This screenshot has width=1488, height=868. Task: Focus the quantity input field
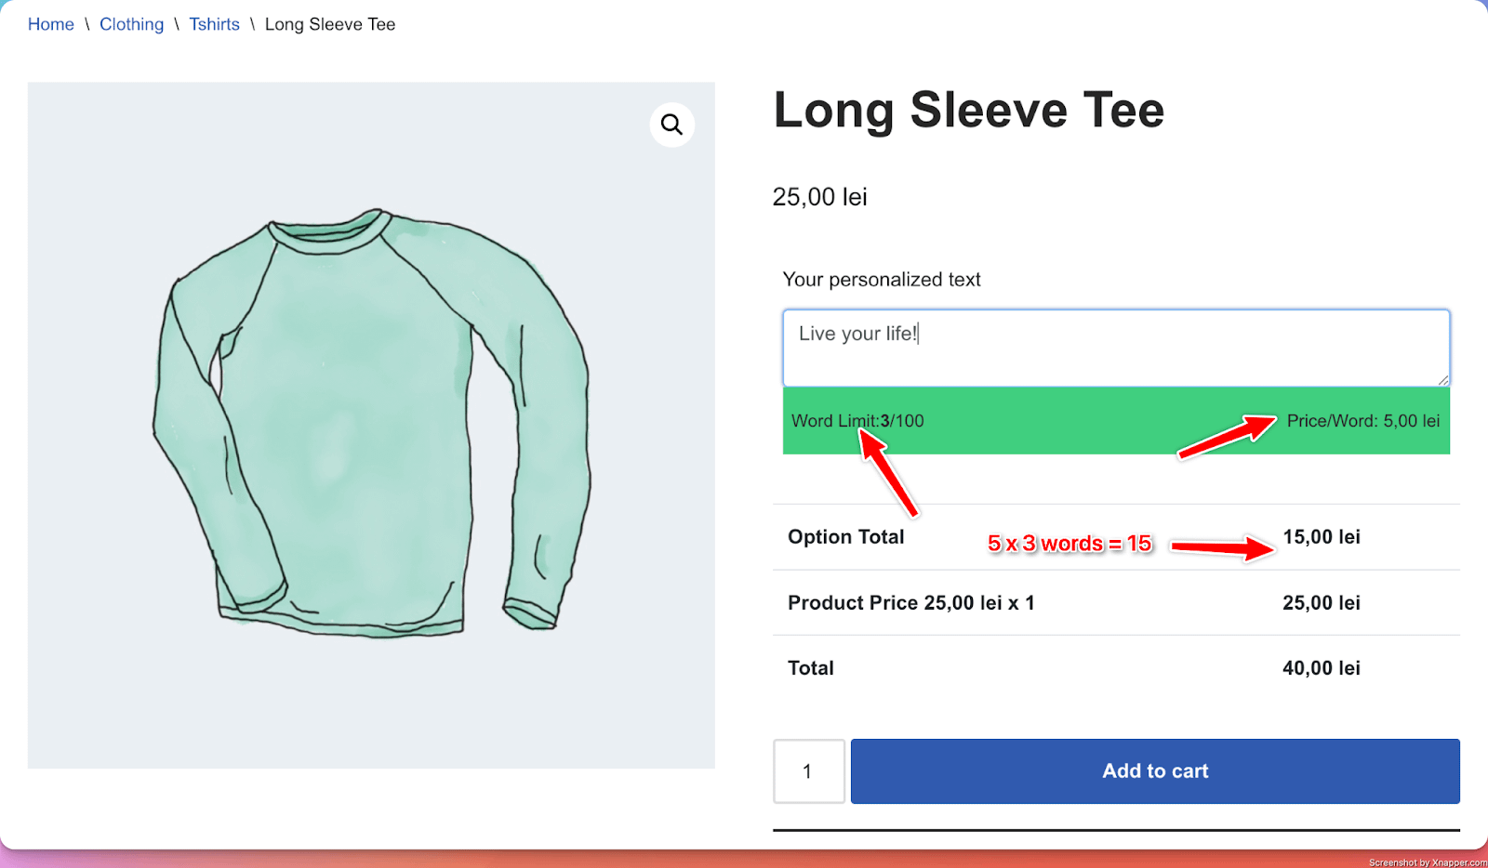pyautogui.click(x=808, y=771)
